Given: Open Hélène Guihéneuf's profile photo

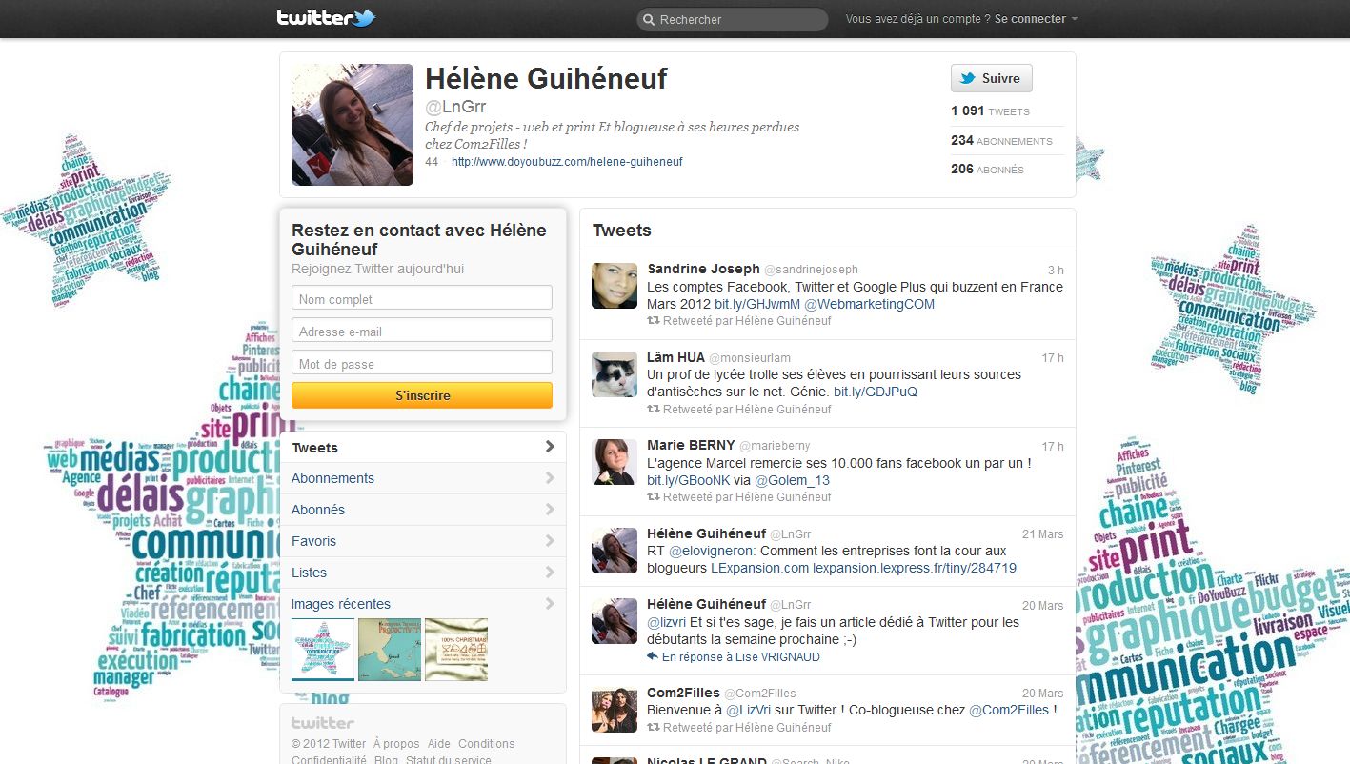Looking at the screenshot, I should click(x=353, y=125).
